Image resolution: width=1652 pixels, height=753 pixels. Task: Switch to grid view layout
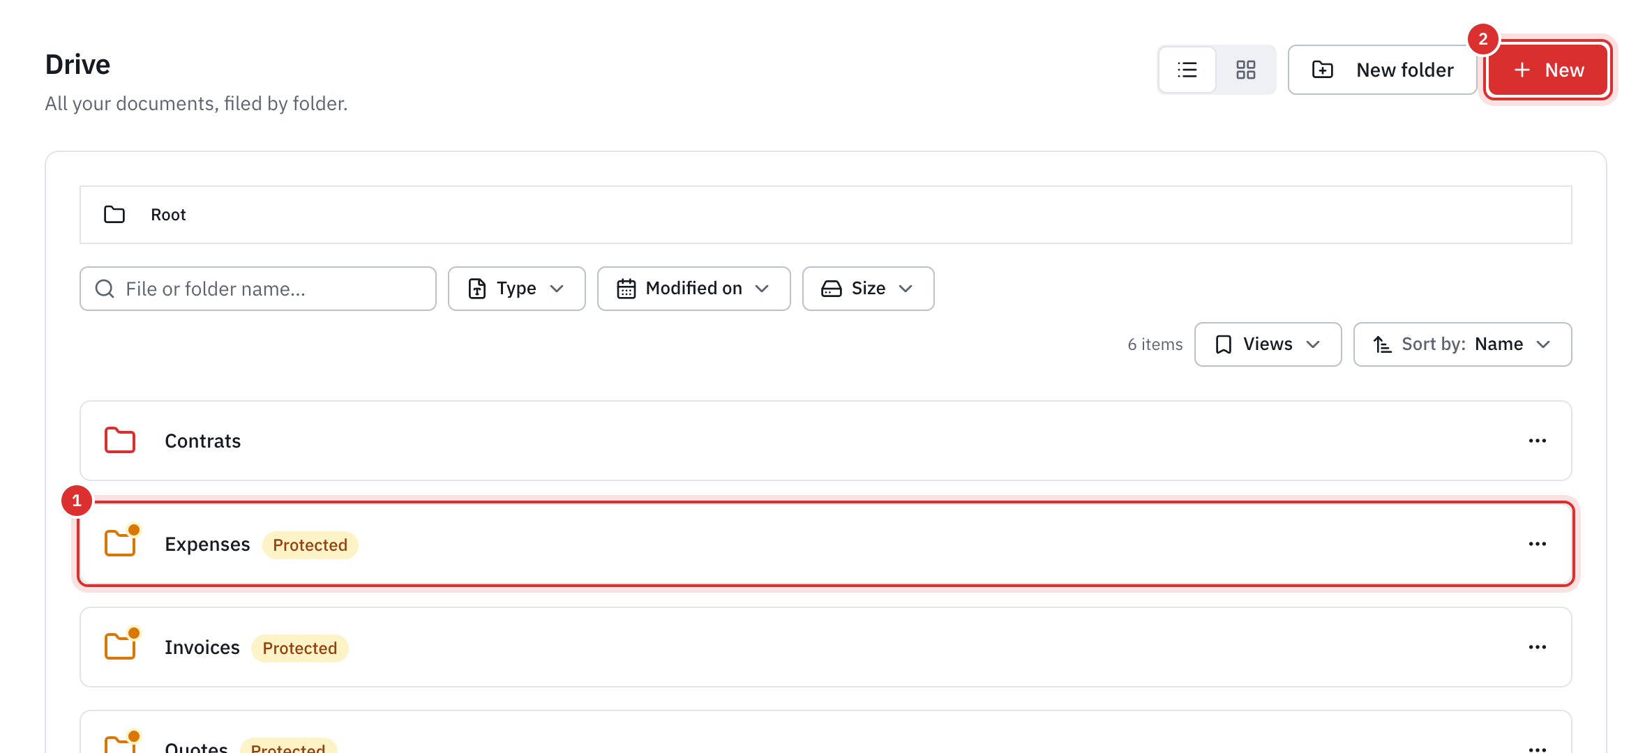click(x=1245, y=70)
